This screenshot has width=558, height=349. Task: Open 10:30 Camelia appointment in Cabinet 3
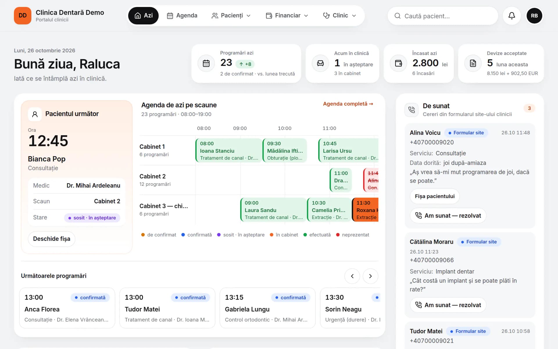click(329, 210)
